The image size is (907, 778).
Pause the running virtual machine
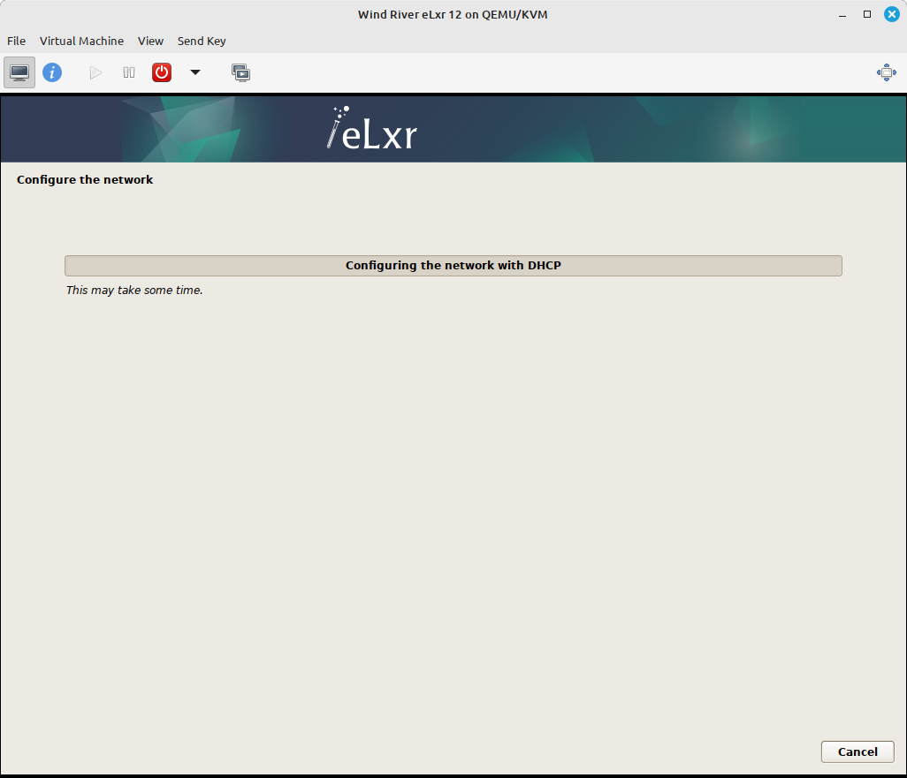tap(128, 72)
